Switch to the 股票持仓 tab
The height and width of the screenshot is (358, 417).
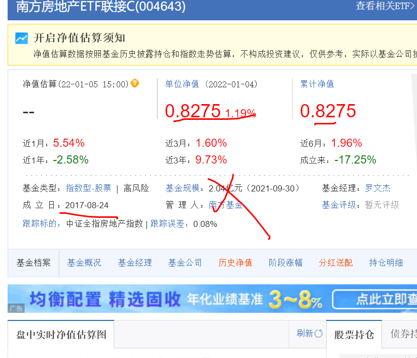[x=354, y=335]
